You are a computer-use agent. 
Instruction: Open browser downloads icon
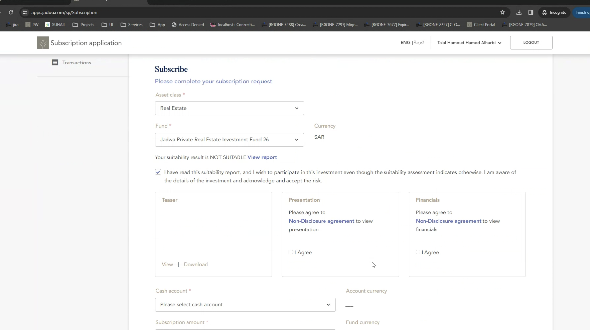coord(519,12)
